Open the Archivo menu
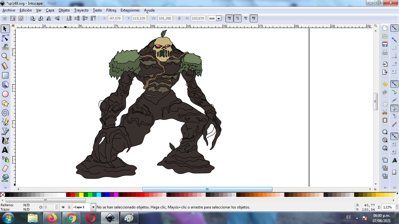 click(9, 10)
